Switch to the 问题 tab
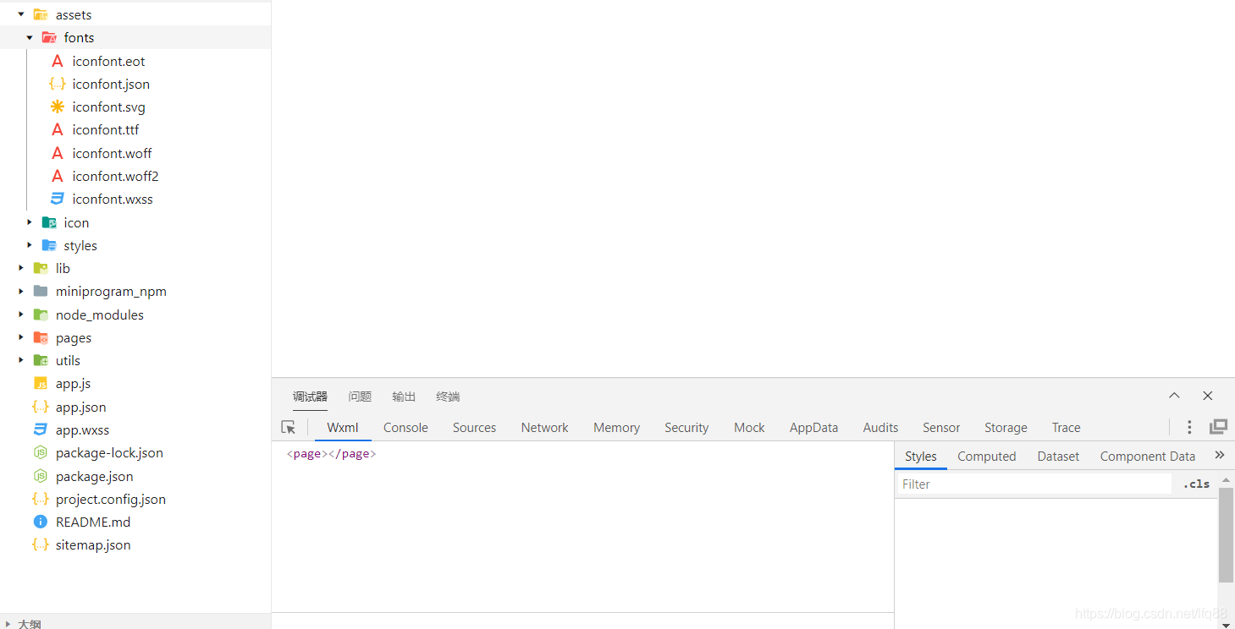The image size is (1235, 629). tap(360, 397)
